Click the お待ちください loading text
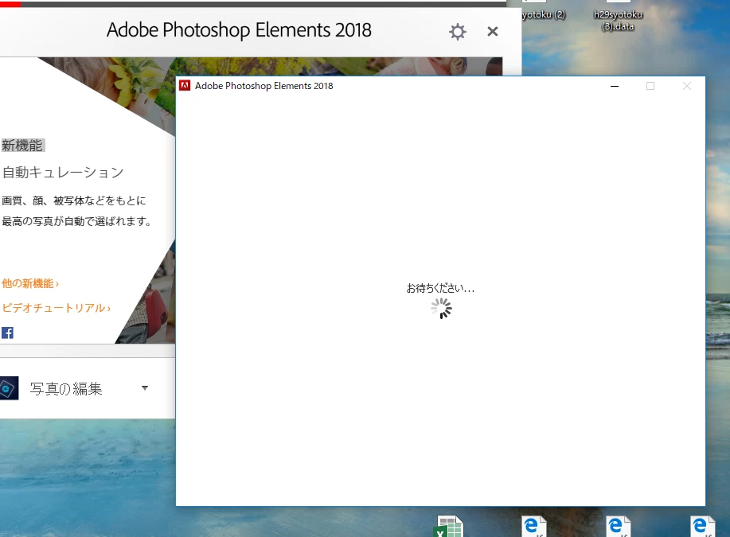The height and width of the screenshot is (537, 730). click(440, 289)
